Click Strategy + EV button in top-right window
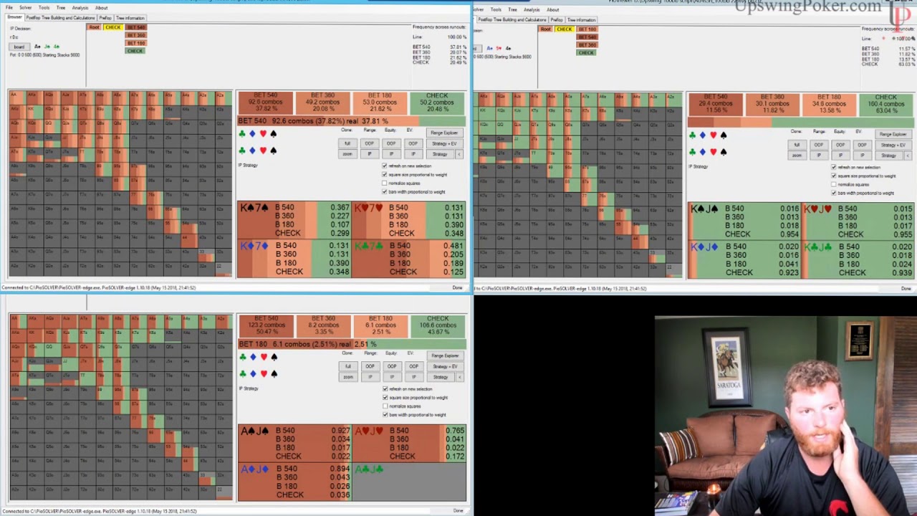This screenshot has height=516, width=917. pyautogui.click(x=895, y=145)
